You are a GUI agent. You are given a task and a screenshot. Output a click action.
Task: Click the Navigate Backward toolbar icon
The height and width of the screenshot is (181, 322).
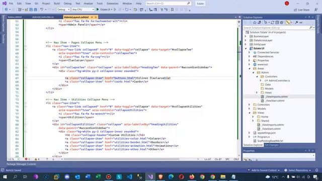(x=6, y=10)
